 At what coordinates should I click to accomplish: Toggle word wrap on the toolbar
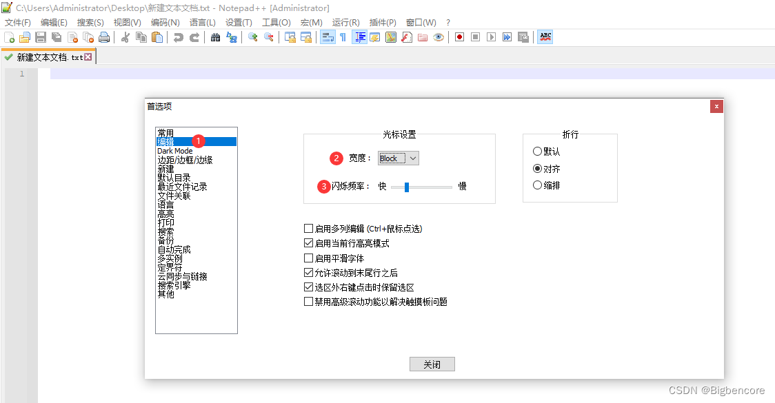click(328, 37)
